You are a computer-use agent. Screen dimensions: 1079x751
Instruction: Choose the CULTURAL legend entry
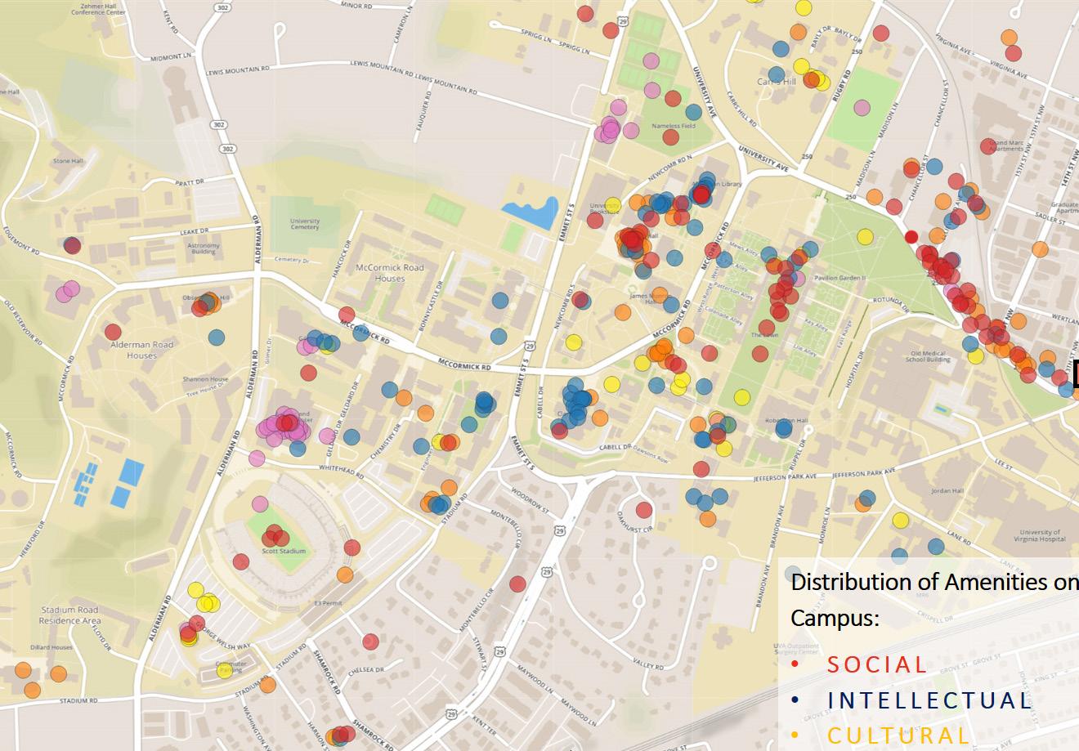pyautogui.click(x=898, y=735)
